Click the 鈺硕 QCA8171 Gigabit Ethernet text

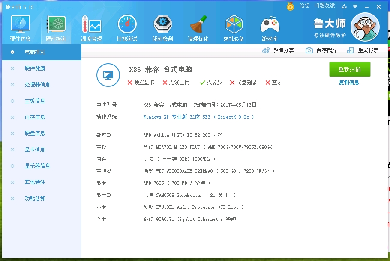pyautogui.click(x=190, y=219)
